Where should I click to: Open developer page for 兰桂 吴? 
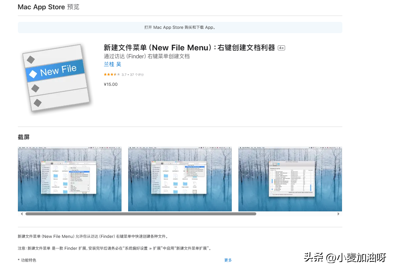coord(113,65)
